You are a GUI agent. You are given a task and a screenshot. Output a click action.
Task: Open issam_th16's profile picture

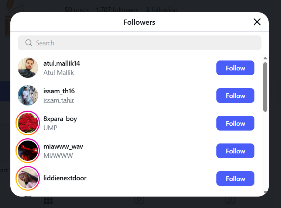tap(28, 96)
